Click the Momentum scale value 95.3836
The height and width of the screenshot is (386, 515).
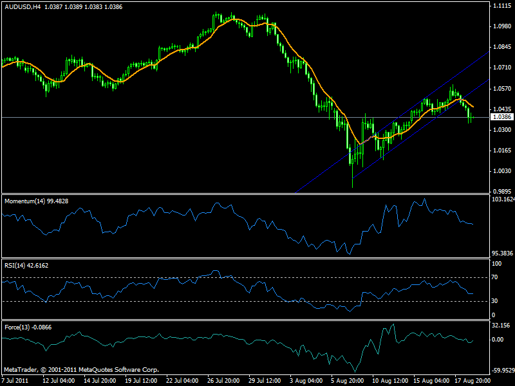pos(503,253)
